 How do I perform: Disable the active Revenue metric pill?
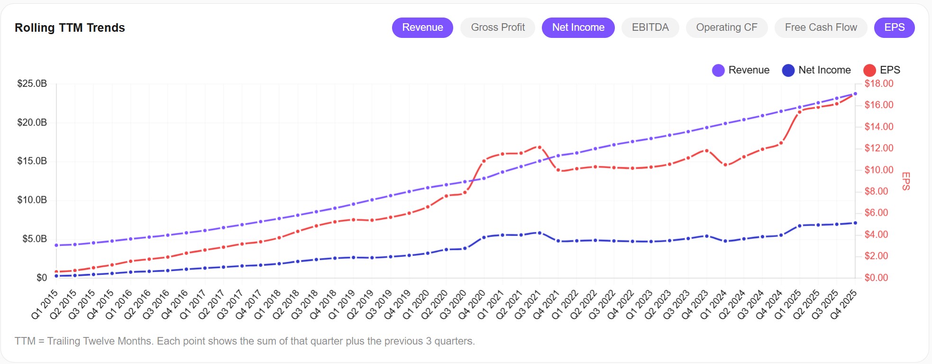point(422,27)
